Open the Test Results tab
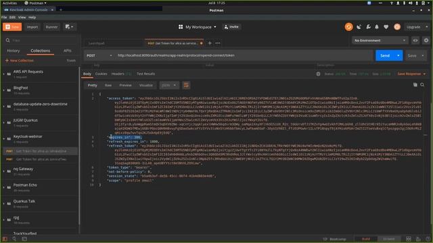 coord(145,74)
